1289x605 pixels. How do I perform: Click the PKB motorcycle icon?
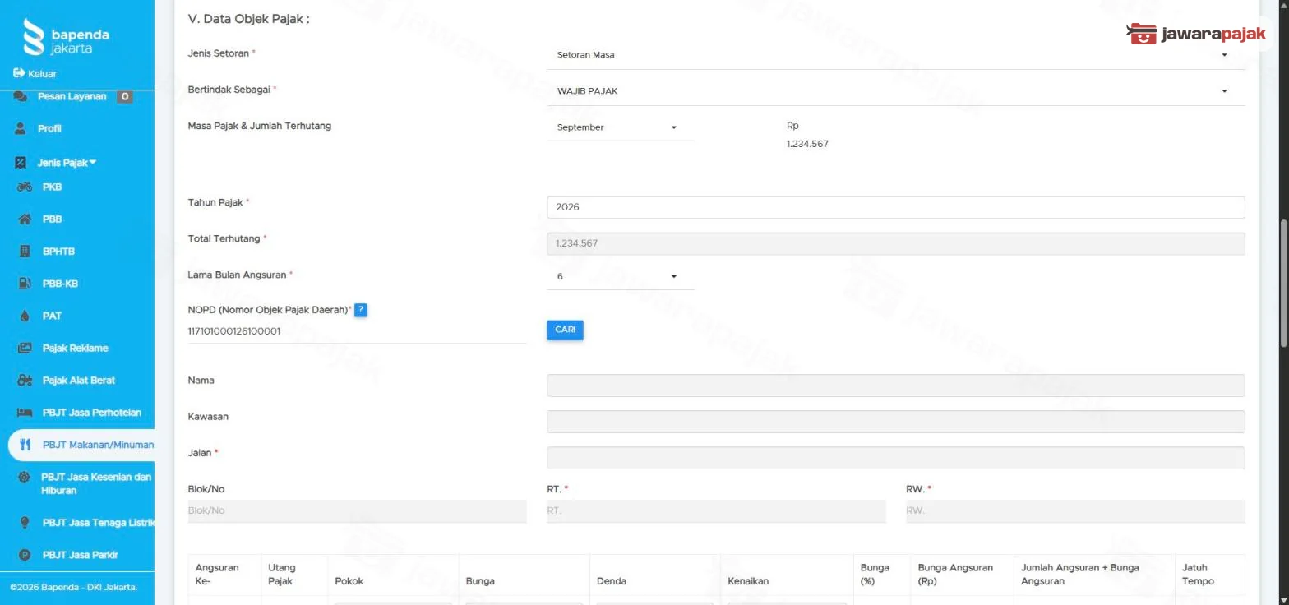click(25, 187)
